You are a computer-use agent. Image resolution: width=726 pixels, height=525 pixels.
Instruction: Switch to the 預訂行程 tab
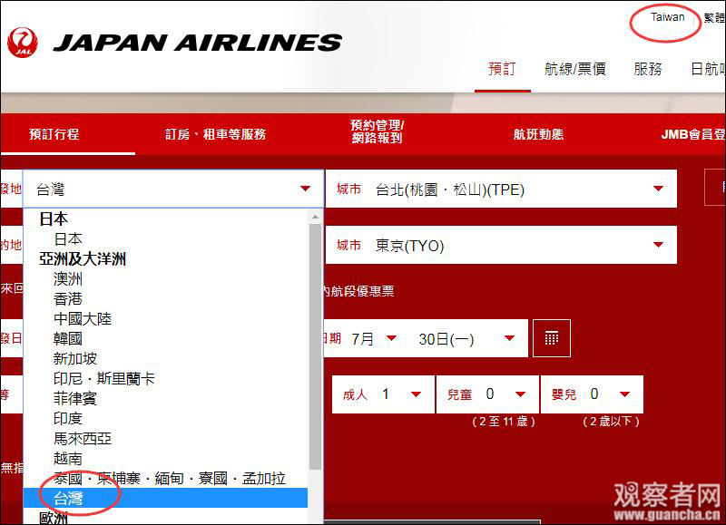[54, 134]
